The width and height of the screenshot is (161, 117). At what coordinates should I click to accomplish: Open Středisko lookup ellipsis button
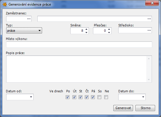149,30
